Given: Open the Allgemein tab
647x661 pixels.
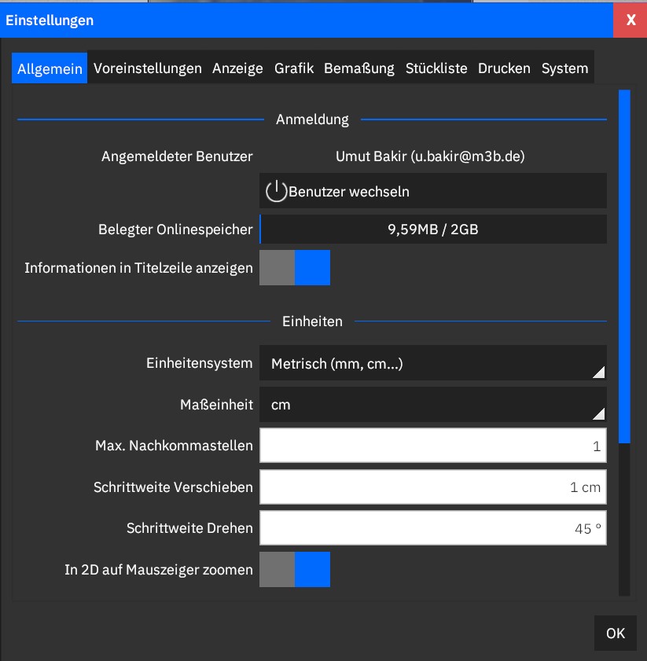Looking at the screenshot, I should pyautogui.click(x=50, y=68).
